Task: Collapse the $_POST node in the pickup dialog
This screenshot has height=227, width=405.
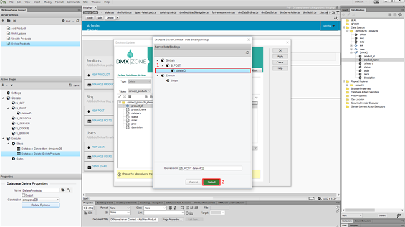Action: 163,65
